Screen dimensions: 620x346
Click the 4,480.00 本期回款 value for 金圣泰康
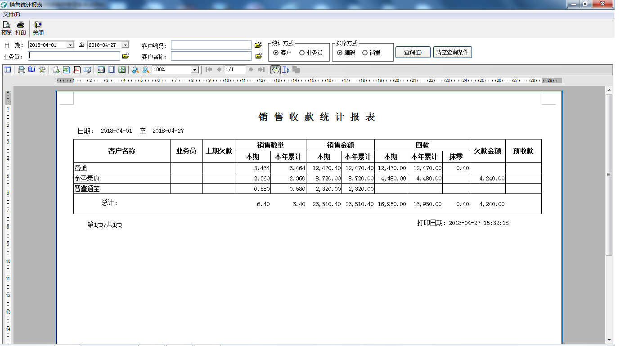point(392,178)
